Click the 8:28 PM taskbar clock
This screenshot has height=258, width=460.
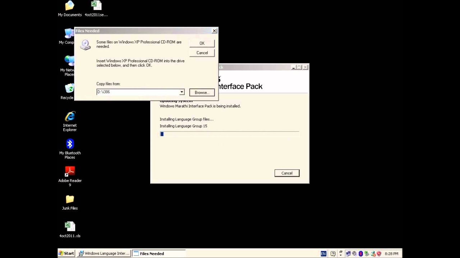pyautogui.click(x=391, y=254)
